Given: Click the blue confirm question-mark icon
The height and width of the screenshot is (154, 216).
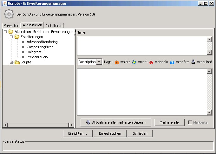Looking at the screenshot, I should [172, 62].
